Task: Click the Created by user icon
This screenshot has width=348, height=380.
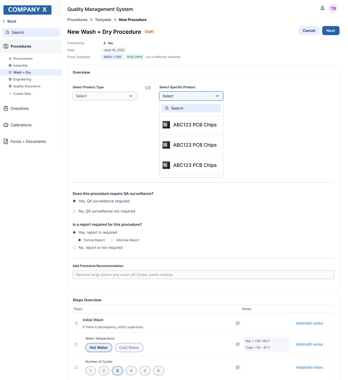Action: click(105, 43)
